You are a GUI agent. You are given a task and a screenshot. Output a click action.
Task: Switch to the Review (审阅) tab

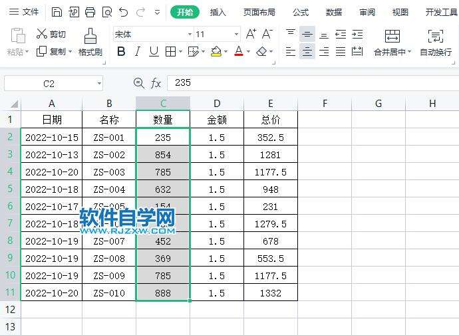(x=367, y=12)
